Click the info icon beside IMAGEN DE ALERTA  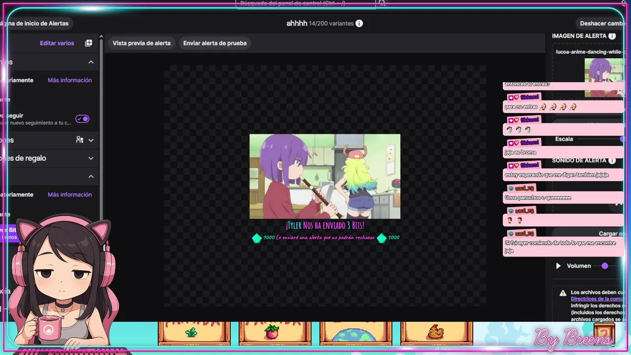(612, 36)
